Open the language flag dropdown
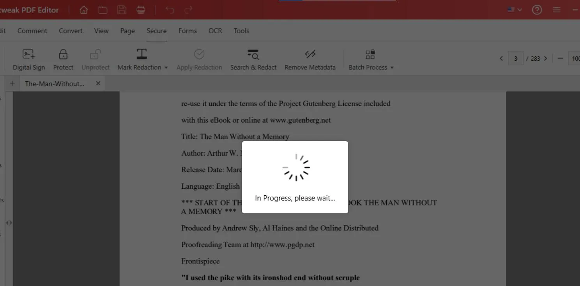This screenshot has height=286, width=580. coord(515,10)
